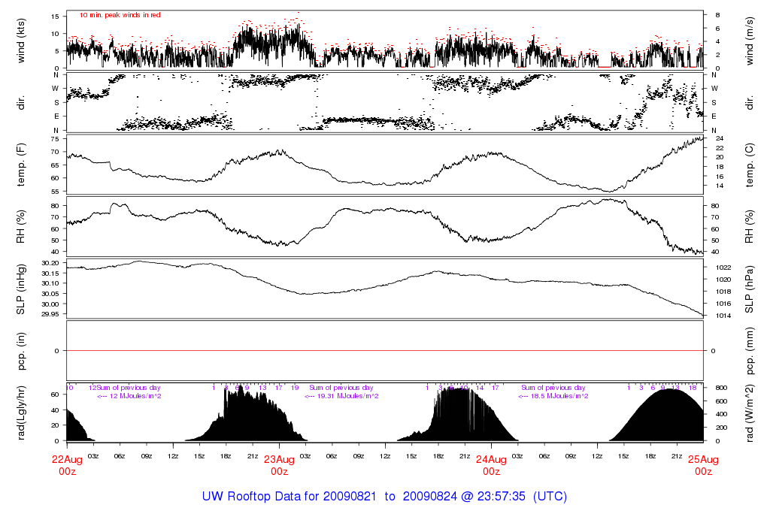Select the "SLP (hPa)" axis label
Viewport: 770px width, 526px height.
(x=749, y=289)
